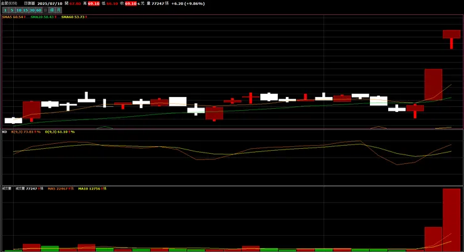Select the dark daily (日) interval button
464x252 pixels.
[45, 11]
